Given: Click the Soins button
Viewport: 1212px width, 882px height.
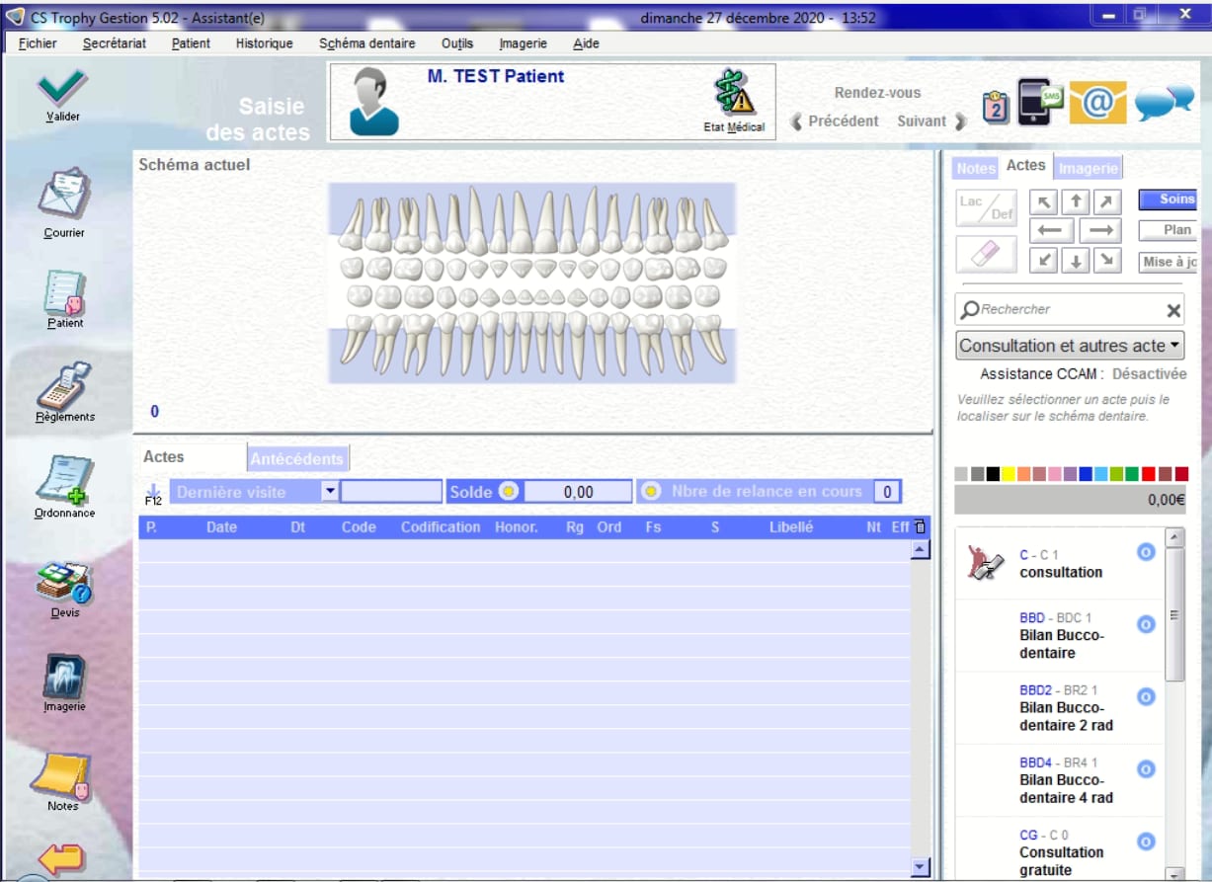Looking at the screenshot, I should coord(1169,200).
